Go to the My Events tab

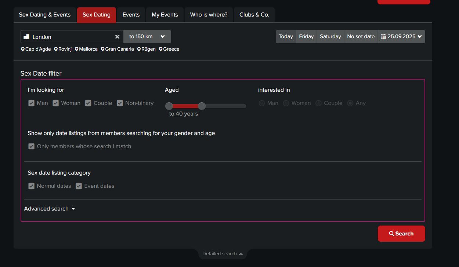pos(165,15)
